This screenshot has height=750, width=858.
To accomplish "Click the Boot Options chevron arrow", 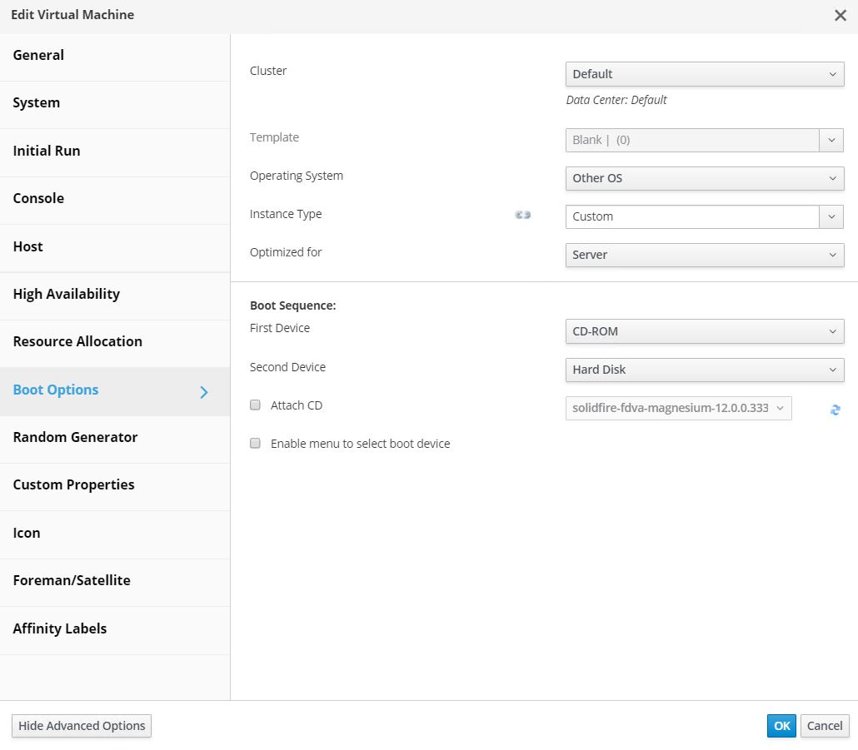I will [x=204, y=391].
